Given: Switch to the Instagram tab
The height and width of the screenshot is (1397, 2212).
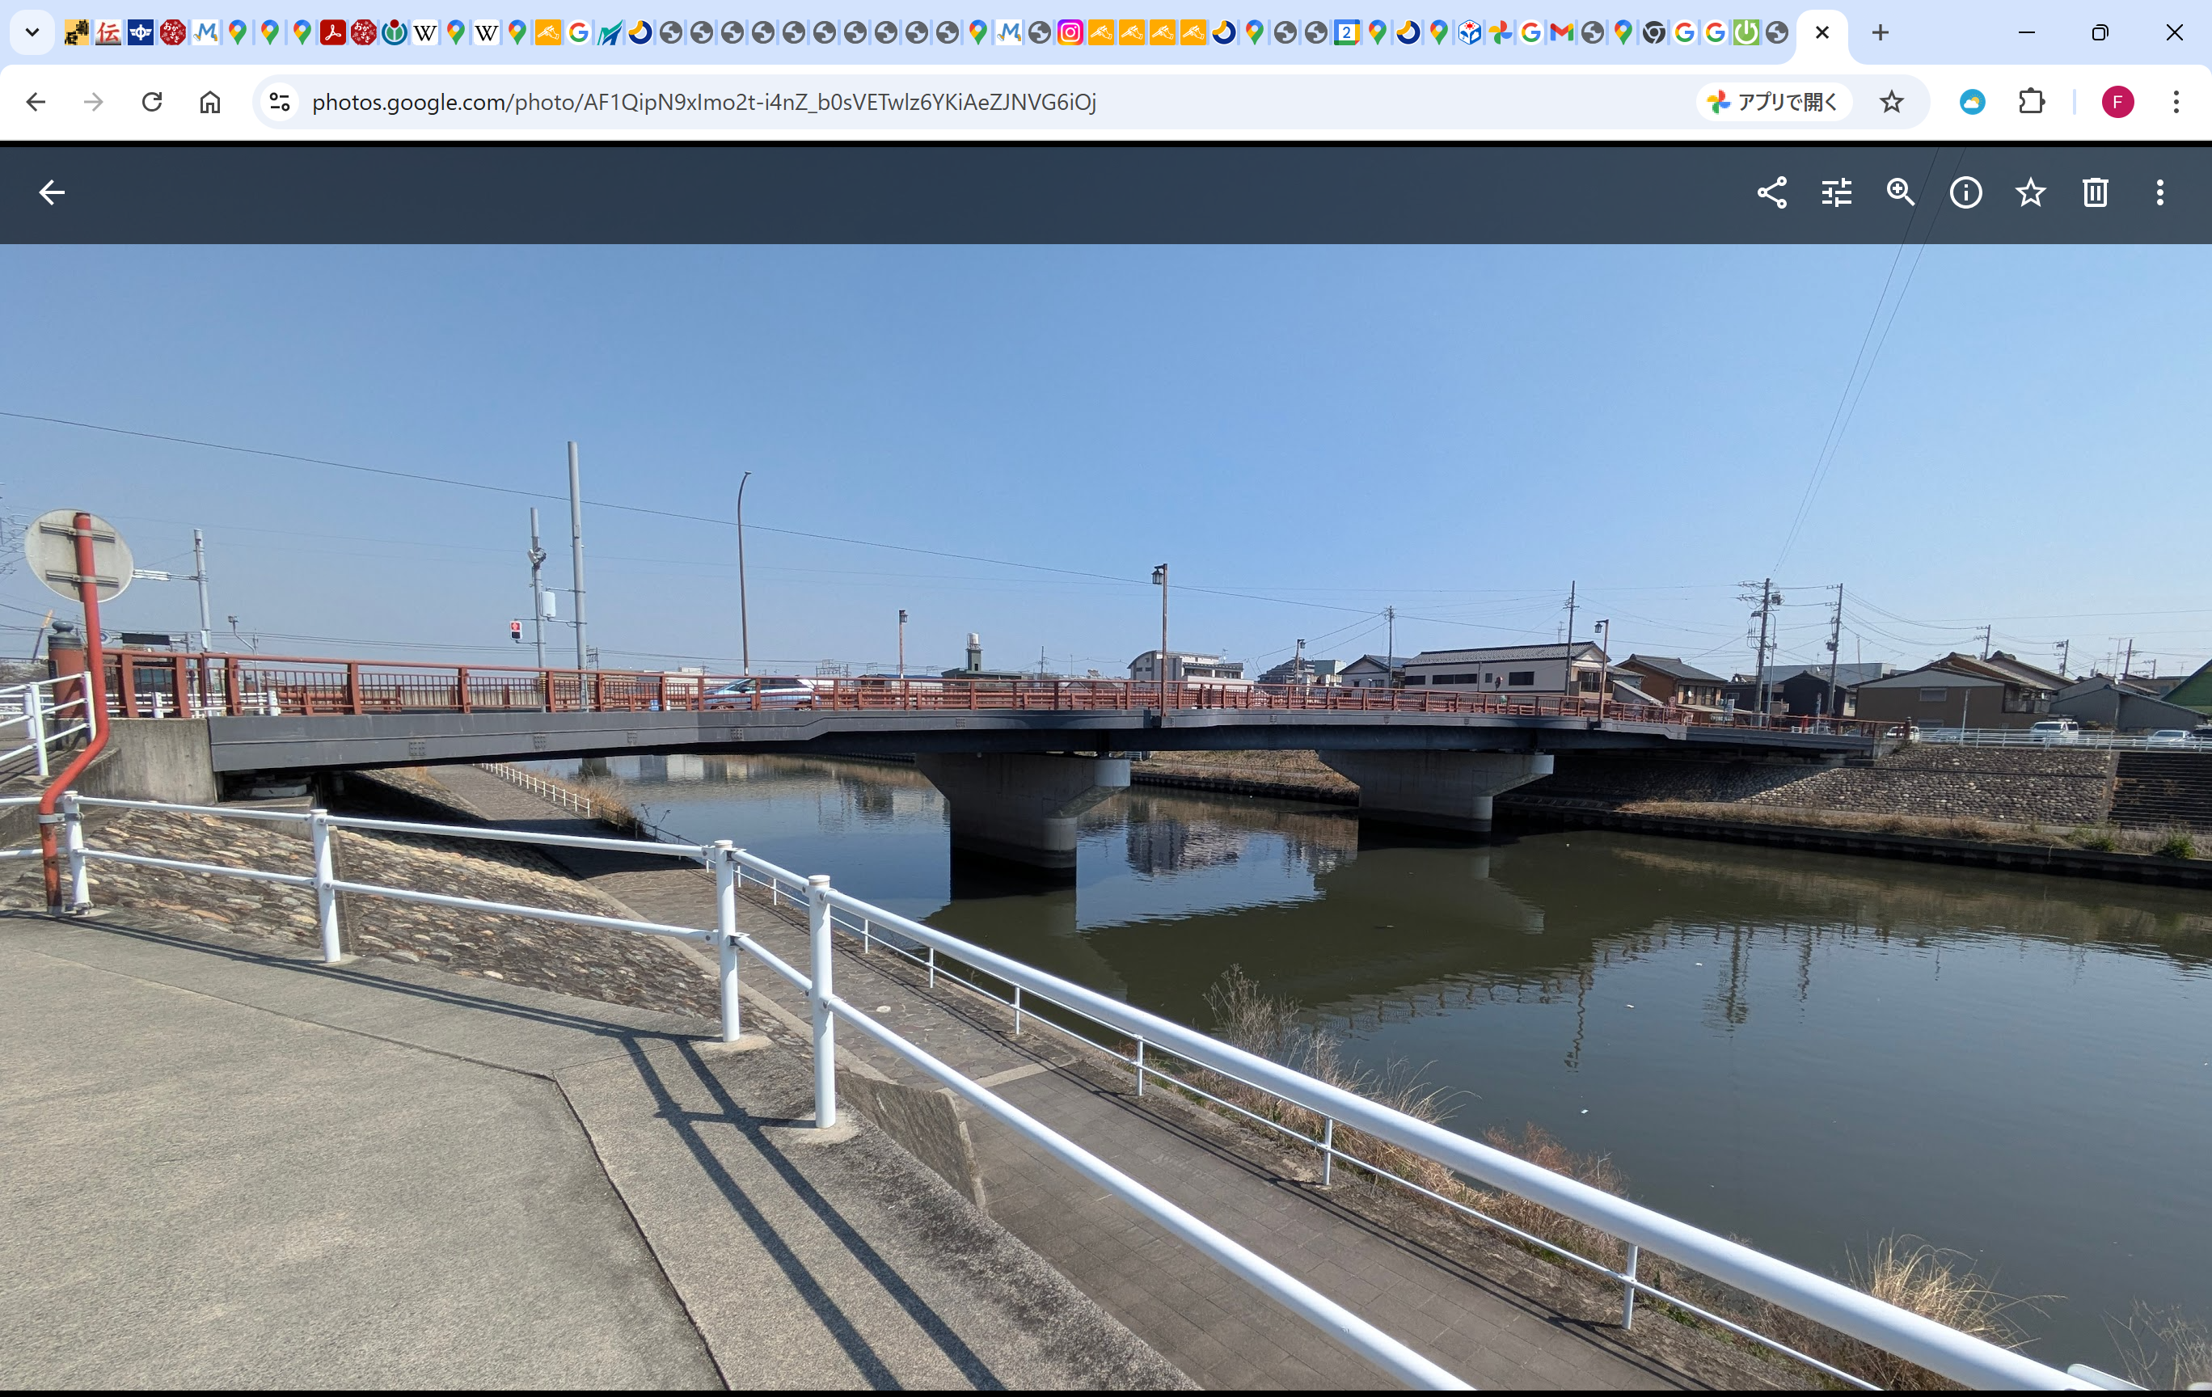Looking at the screenshot, I should 1070,33.
